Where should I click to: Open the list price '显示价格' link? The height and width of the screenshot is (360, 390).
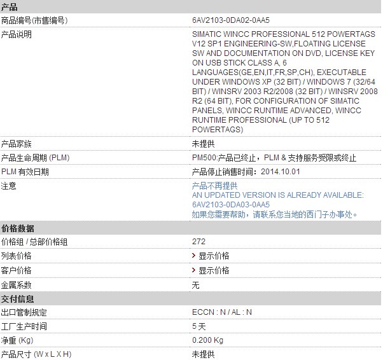pyautogui.click(x=214, y=256)
